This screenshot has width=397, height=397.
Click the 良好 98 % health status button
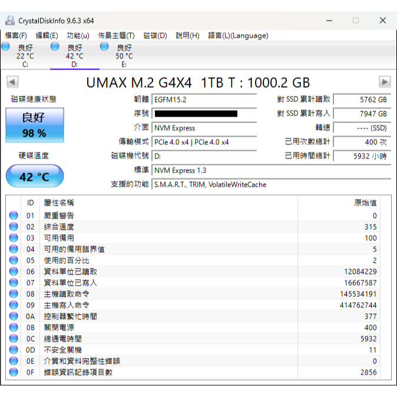tap(34, 125)
